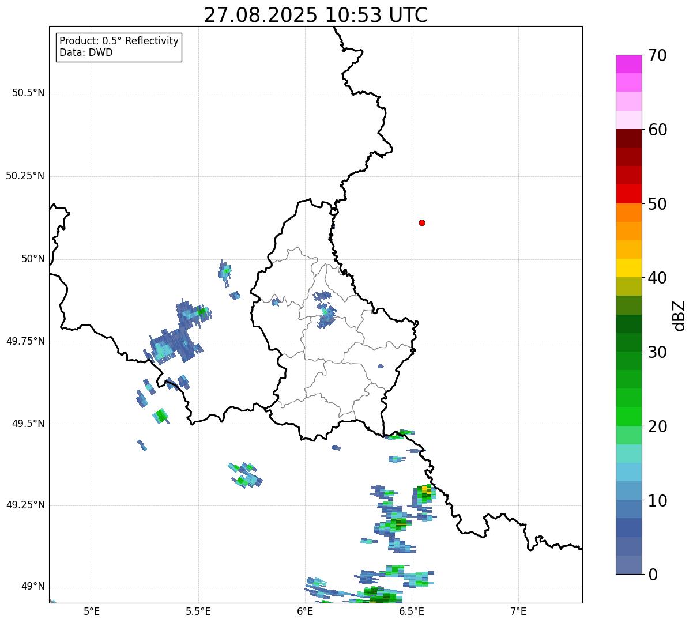Click the bright red colorbar swatch above 50
Screen dimensions: 693x623
click(629, 194)
